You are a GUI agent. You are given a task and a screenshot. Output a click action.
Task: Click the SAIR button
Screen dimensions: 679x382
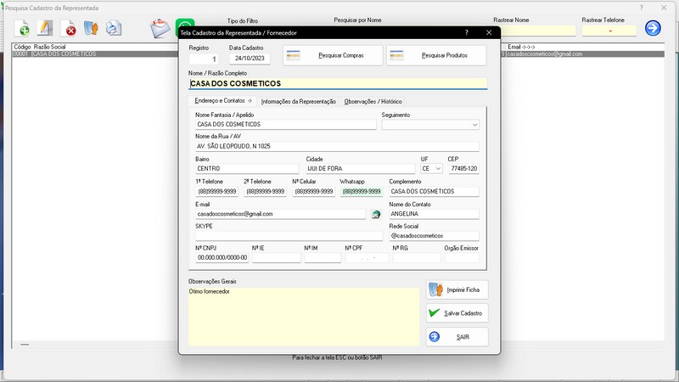[x=457, y=337]
